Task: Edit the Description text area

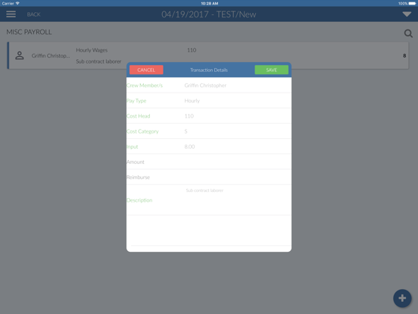Action: coord(209,200)
